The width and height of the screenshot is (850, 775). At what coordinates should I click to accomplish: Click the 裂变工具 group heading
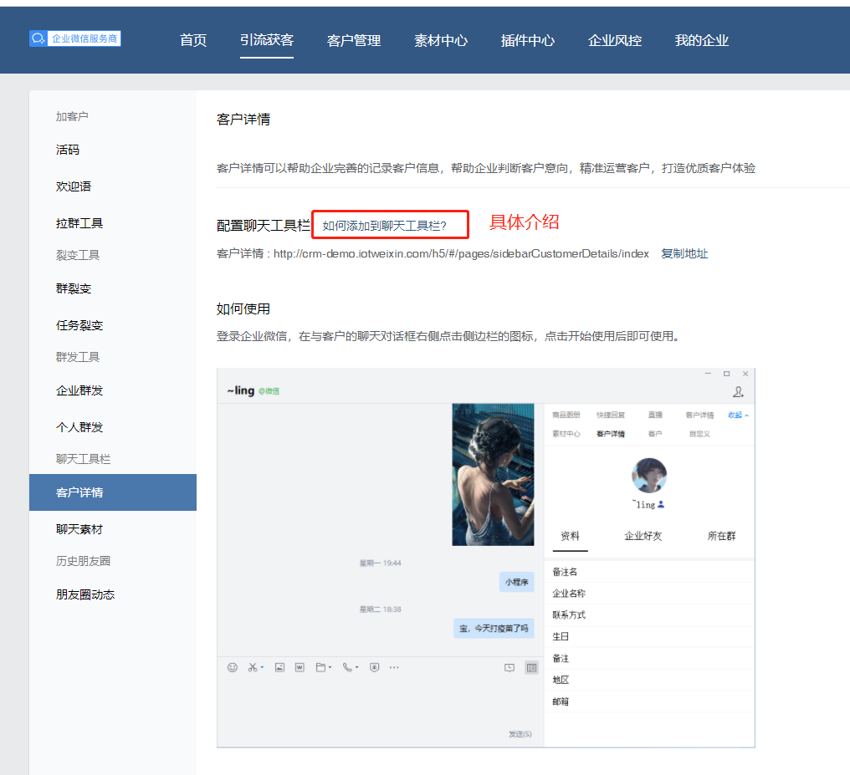tap(78, 255)
